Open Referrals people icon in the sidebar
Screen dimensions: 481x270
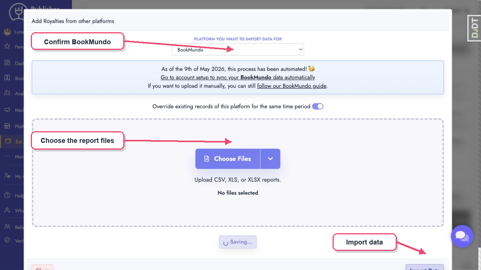(7, 227)
